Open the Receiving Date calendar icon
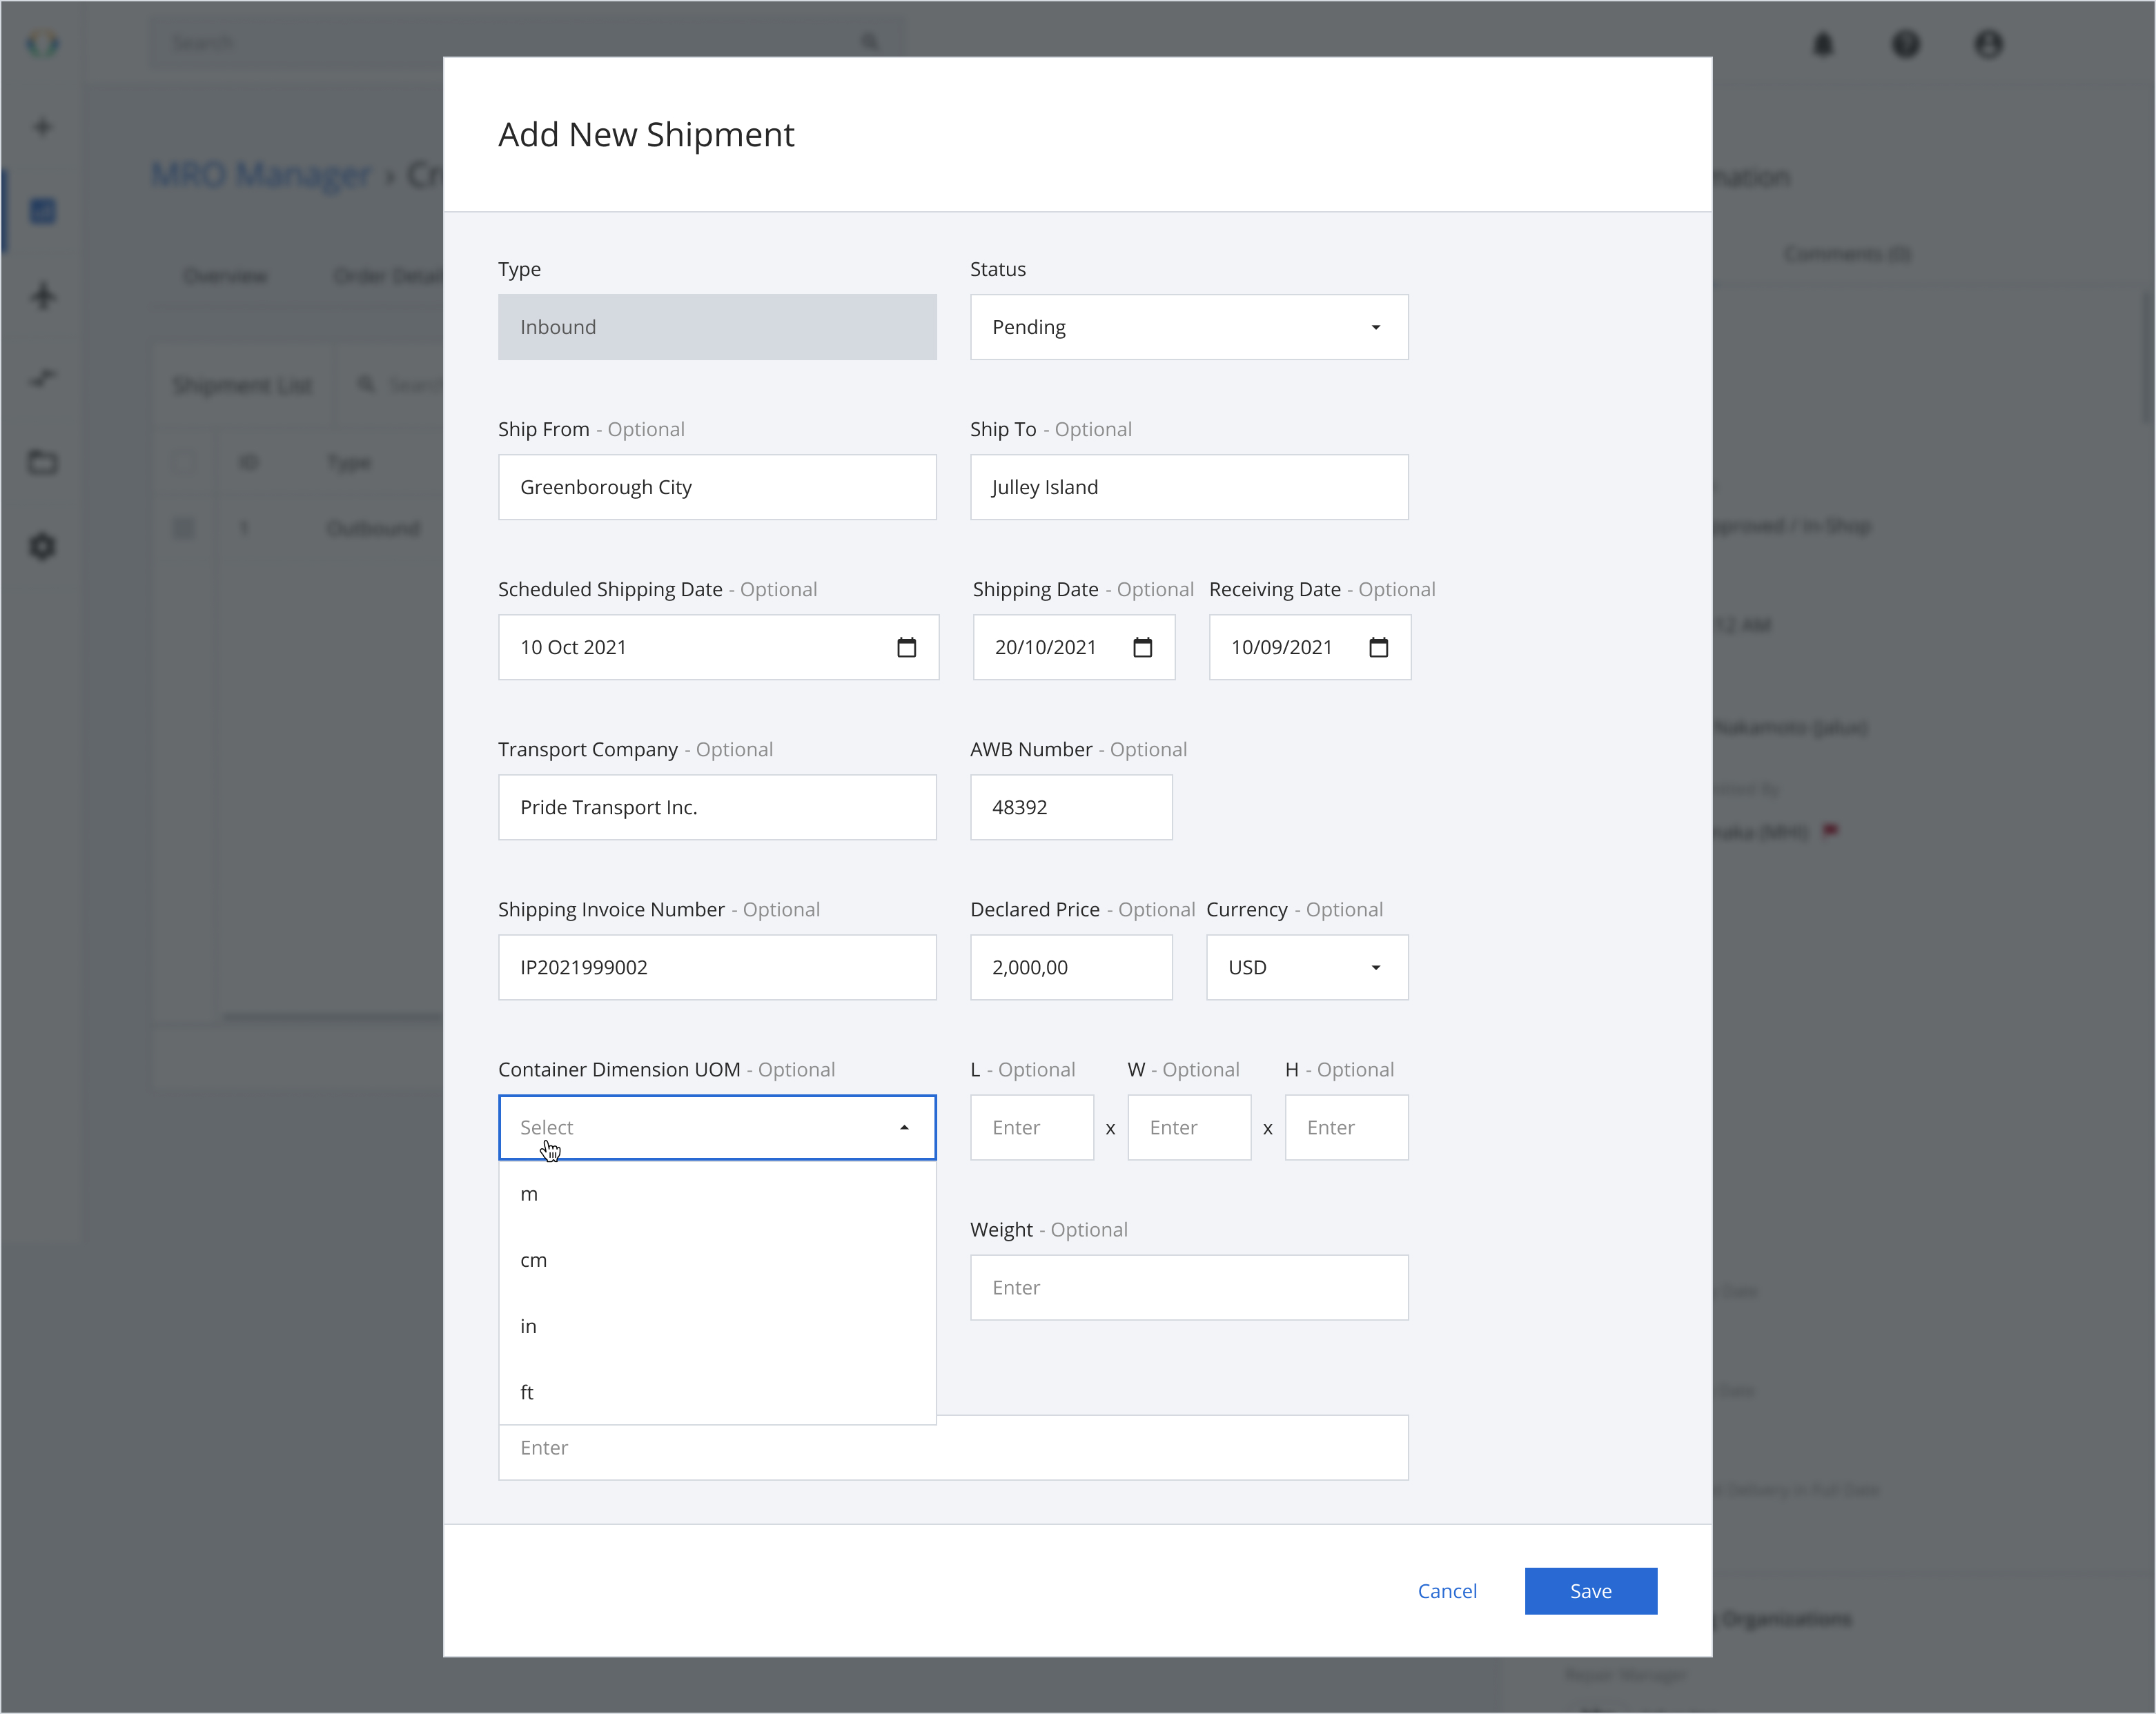 (1378, 647)
